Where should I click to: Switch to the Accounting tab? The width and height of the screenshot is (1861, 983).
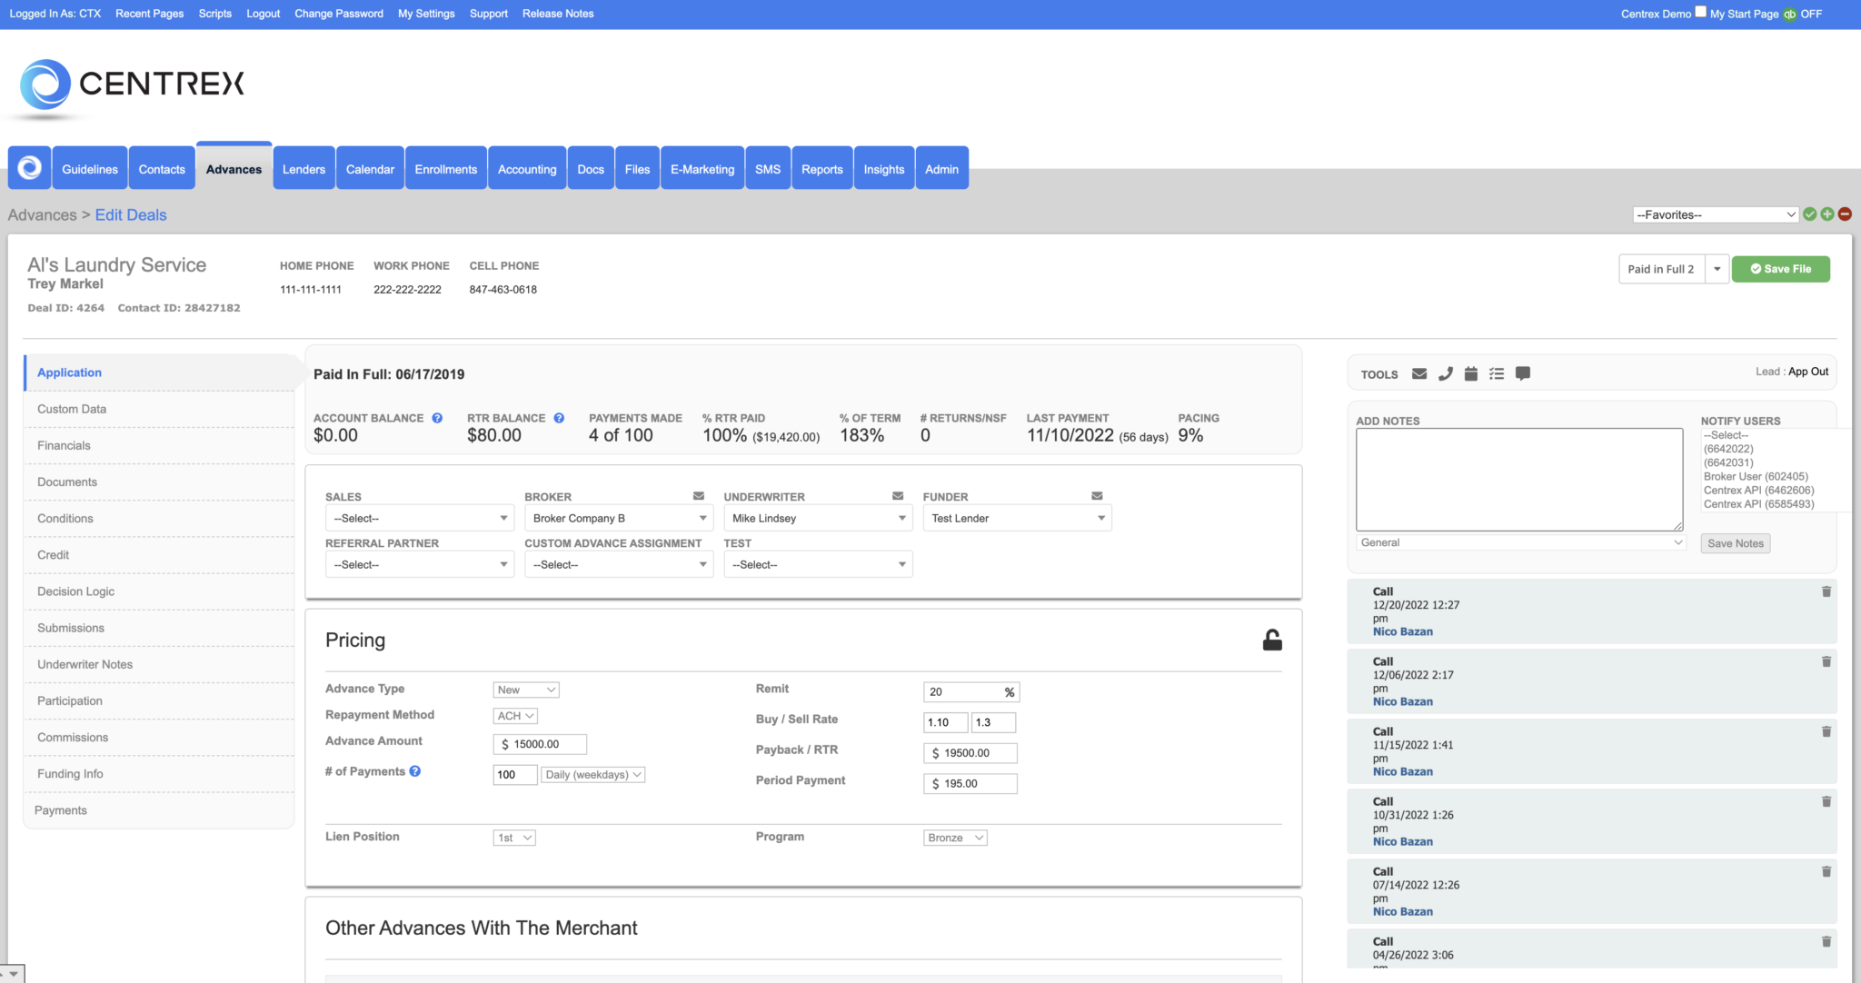click(x=527, y=168)
